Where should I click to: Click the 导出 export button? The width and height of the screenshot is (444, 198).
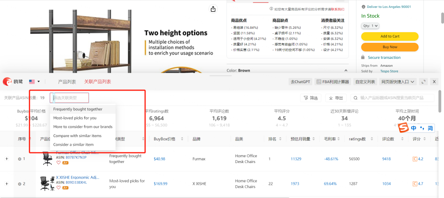pos(335,98)
